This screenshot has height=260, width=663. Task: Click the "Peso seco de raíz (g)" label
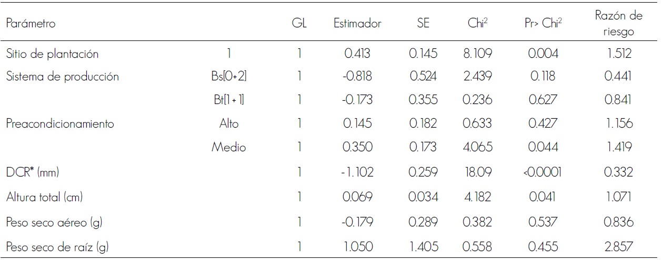pyautogui.click(x=57, y=246)
